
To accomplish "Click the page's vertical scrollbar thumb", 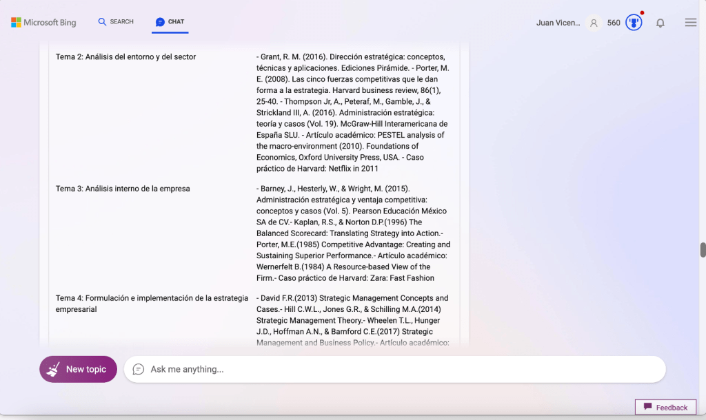I will point(703,250).
